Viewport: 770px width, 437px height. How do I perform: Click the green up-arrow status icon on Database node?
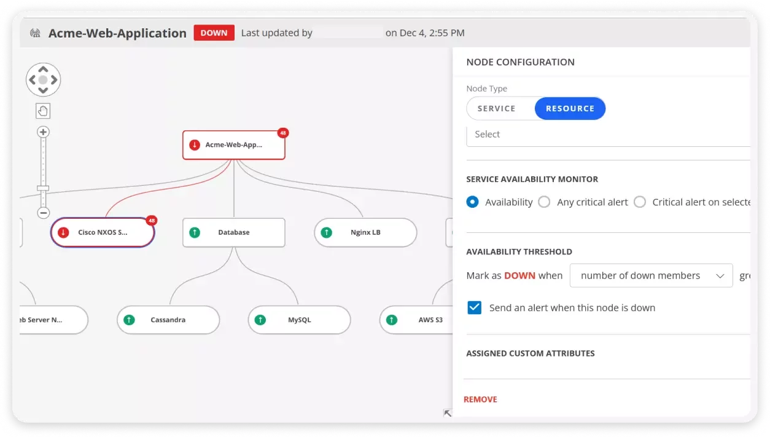point(195,233)
